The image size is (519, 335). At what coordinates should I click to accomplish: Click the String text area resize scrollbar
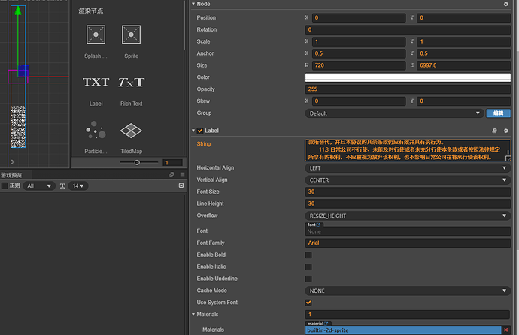tap(508, 152)
